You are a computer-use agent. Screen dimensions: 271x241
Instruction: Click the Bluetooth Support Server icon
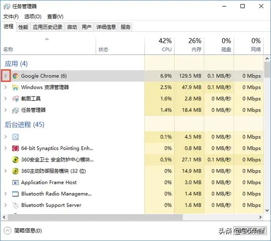coord(15,205)
